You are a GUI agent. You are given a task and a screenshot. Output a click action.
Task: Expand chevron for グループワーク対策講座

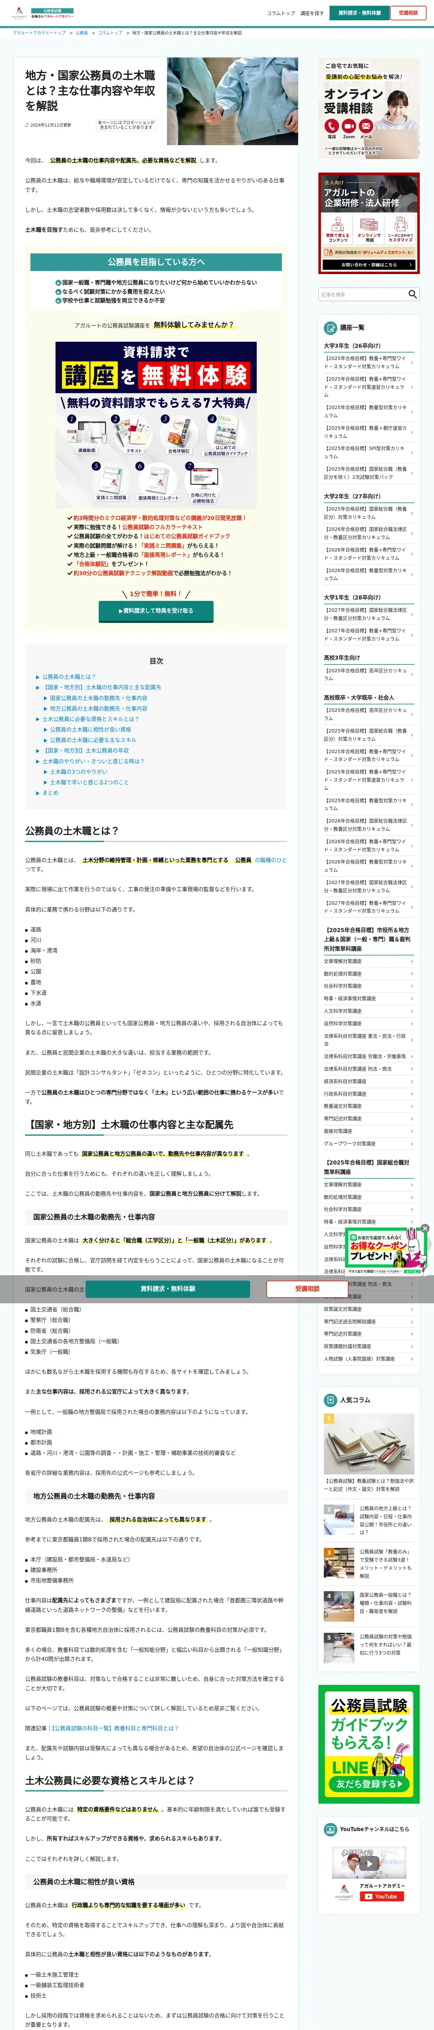point(412,1144)
